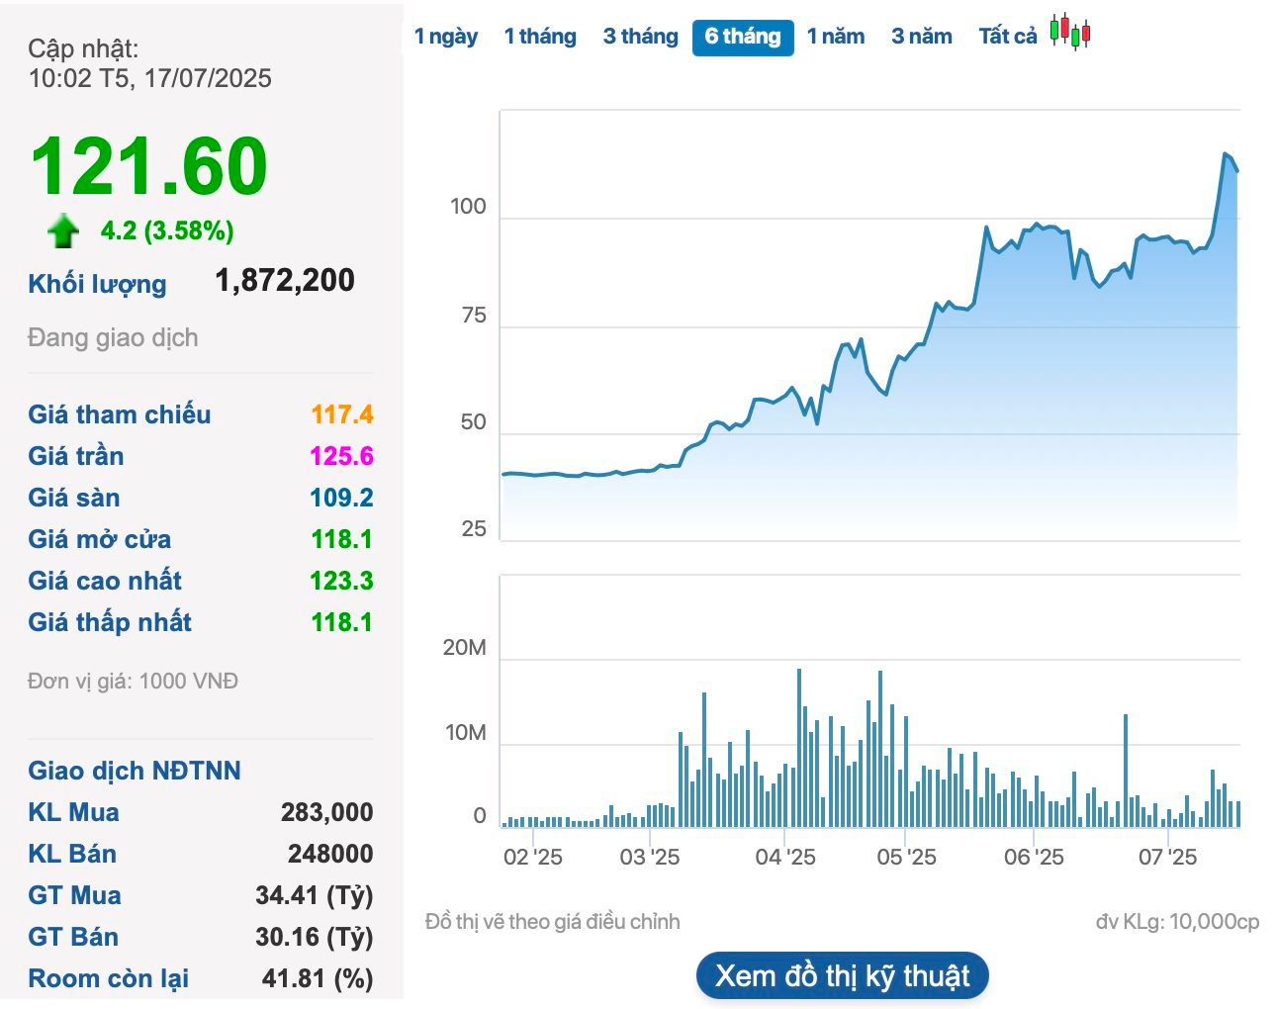Click the Giá tham chiếu label
The image size is (1278, 1009).
(120, 414)
